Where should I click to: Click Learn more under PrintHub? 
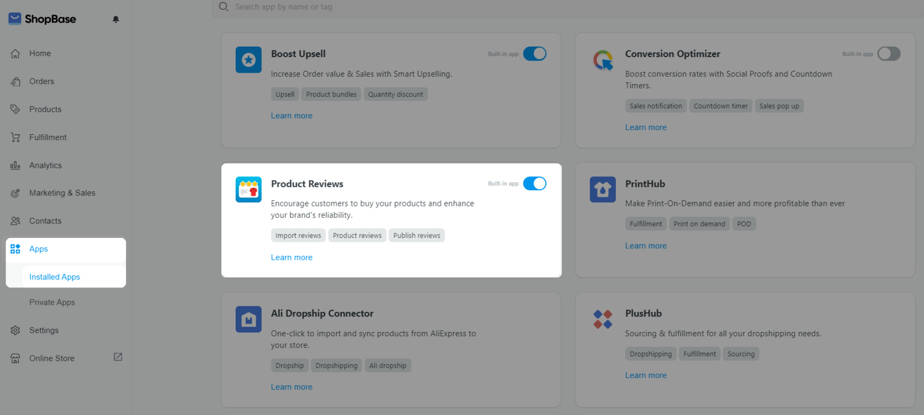646,246
